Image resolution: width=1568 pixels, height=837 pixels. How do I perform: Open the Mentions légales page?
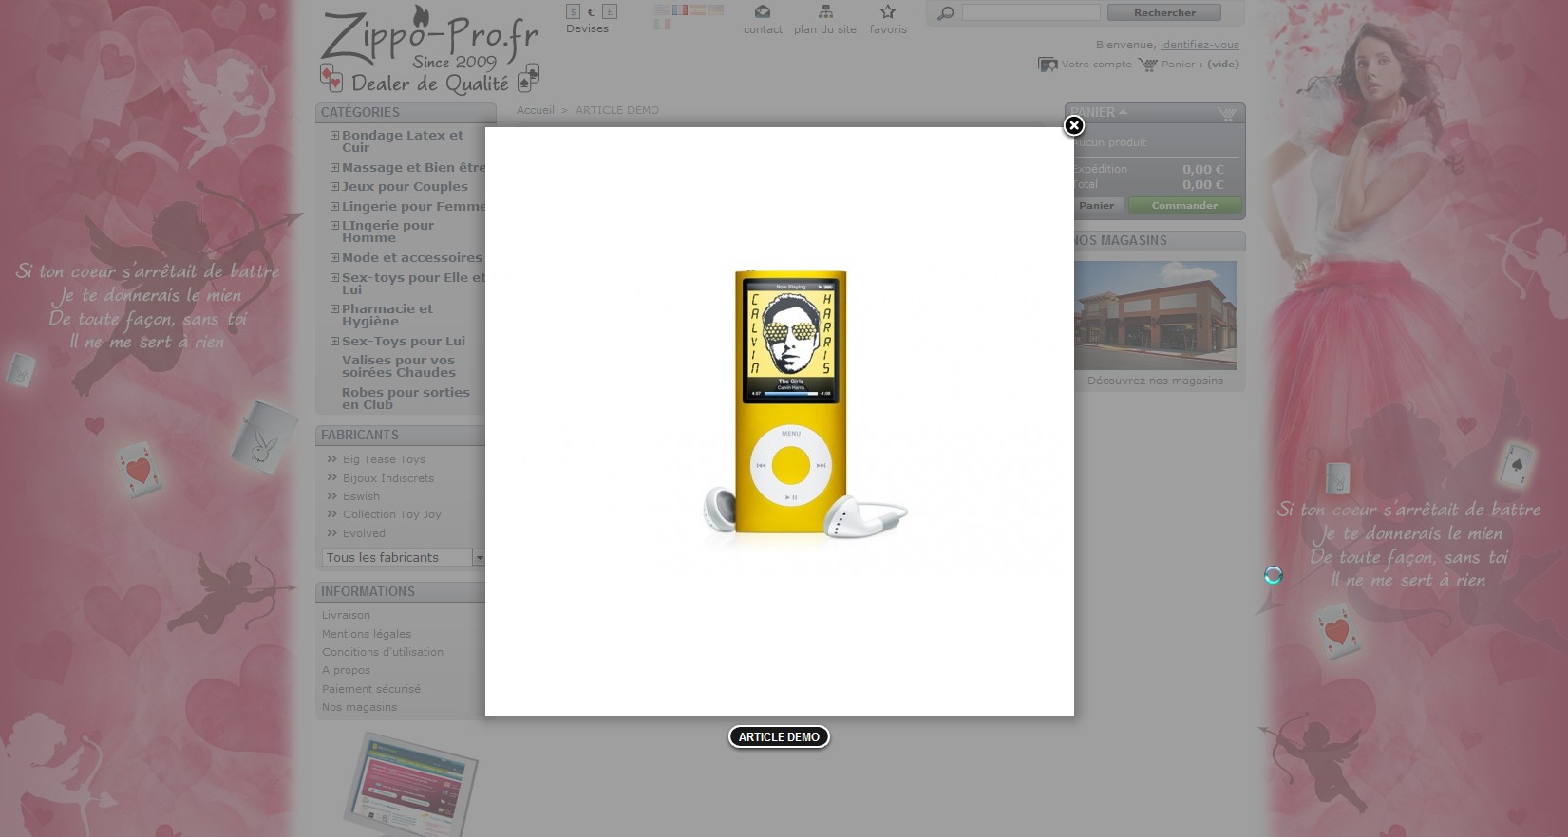click(367, 634)
